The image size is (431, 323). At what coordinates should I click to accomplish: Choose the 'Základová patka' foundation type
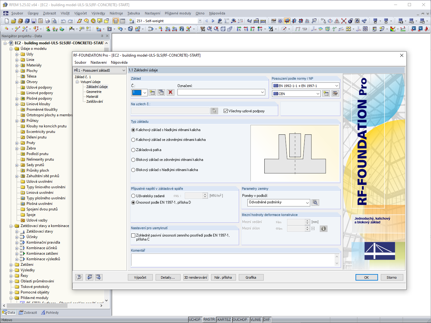pos(133,150)
